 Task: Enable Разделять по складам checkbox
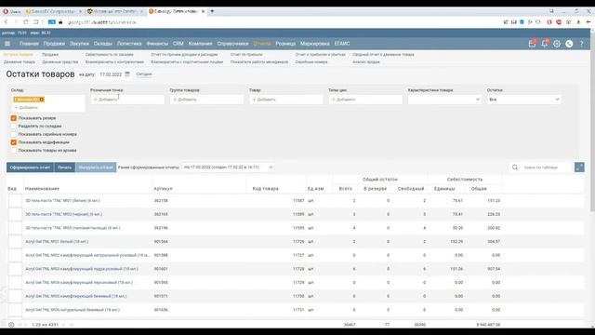[14, 127]
